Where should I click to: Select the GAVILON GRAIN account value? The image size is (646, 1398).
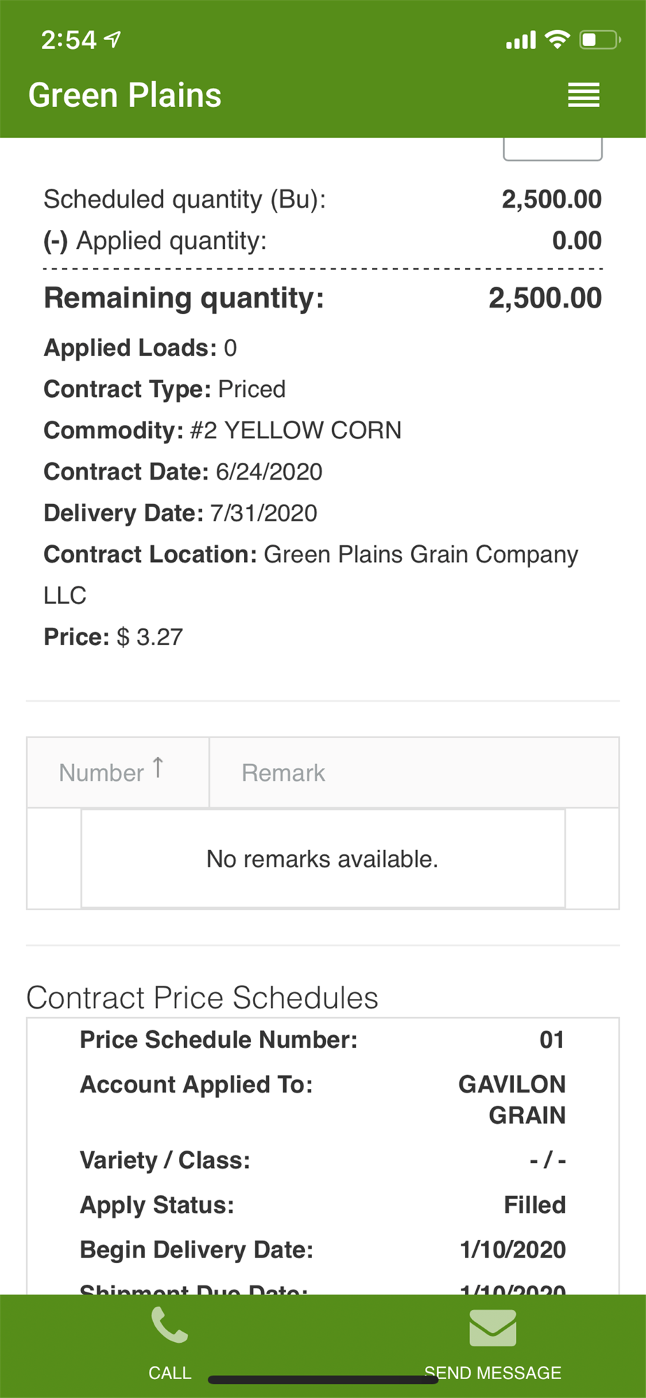(x=512, y=1100)
